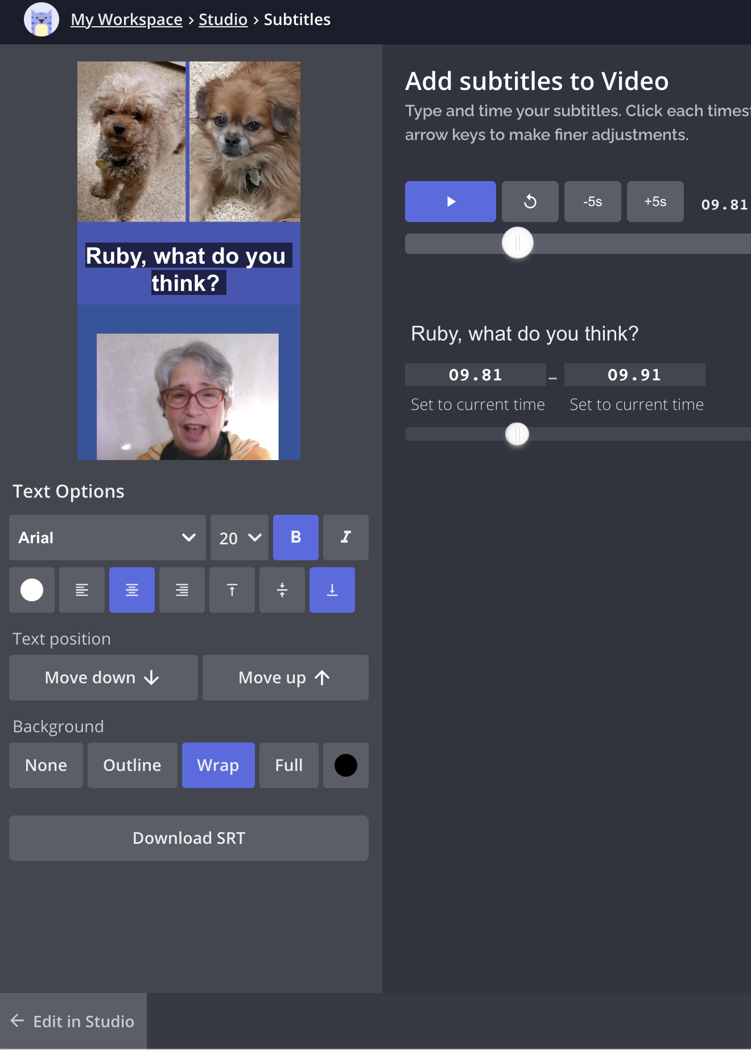Select center text alignment icon
The width and height of the screenshot is (751, 1050).
tap(132, 590)
